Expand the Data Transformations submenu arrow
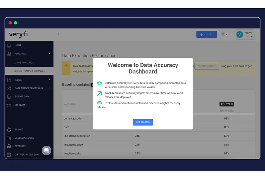Viewport: 265px width, 176px height. click(x=49, y=88)
